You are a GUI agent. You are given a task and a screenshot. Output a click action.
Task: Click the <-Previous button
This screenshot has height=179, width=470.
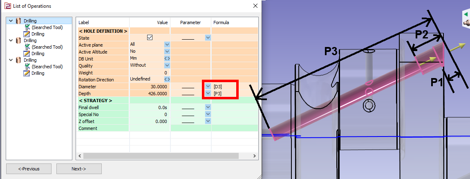point(29,169)
